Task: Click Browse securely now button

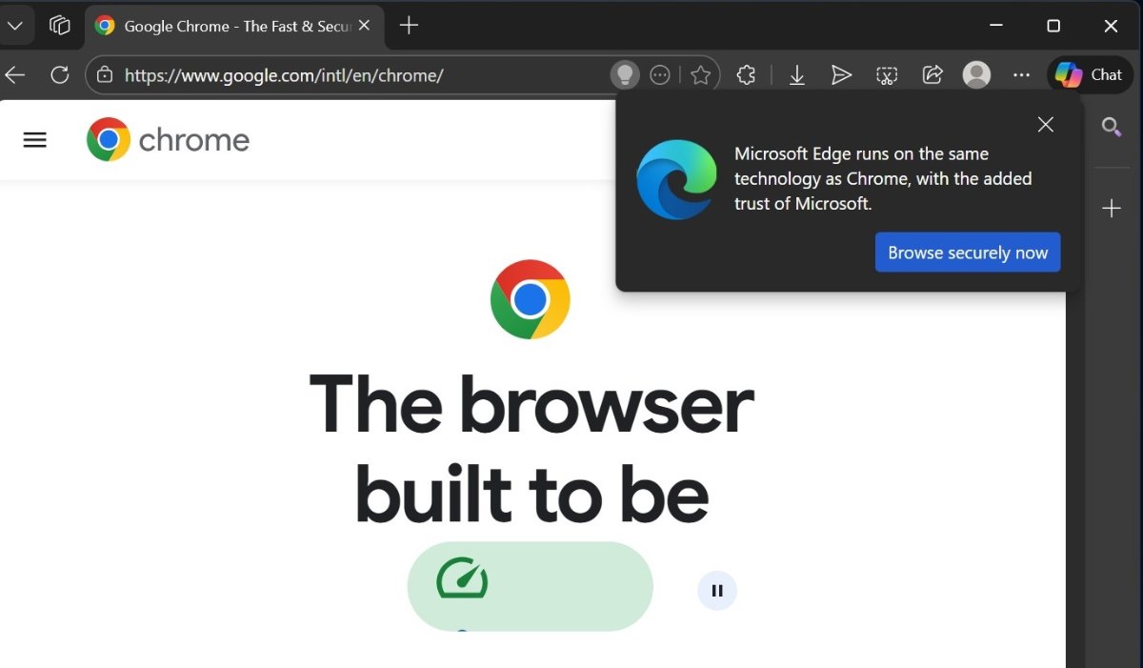Action: pos(967,253)
